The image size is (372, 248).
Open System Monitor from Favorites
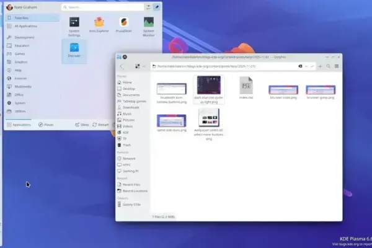pos(149,27)
